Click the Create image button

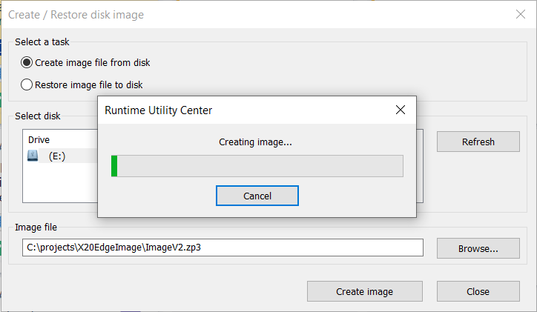[x=365, y=291]
